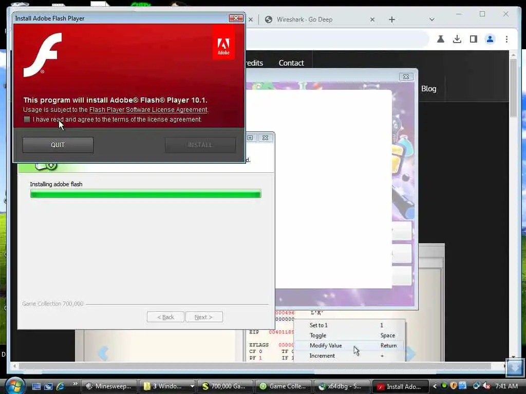The width and height of the screenshot is (526, 394).
Task: Close the purple game popup window
Action: 406,77
